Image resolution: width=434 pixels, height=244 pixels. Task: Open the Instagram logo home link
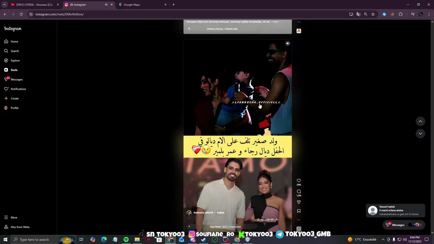coord(13,29)
